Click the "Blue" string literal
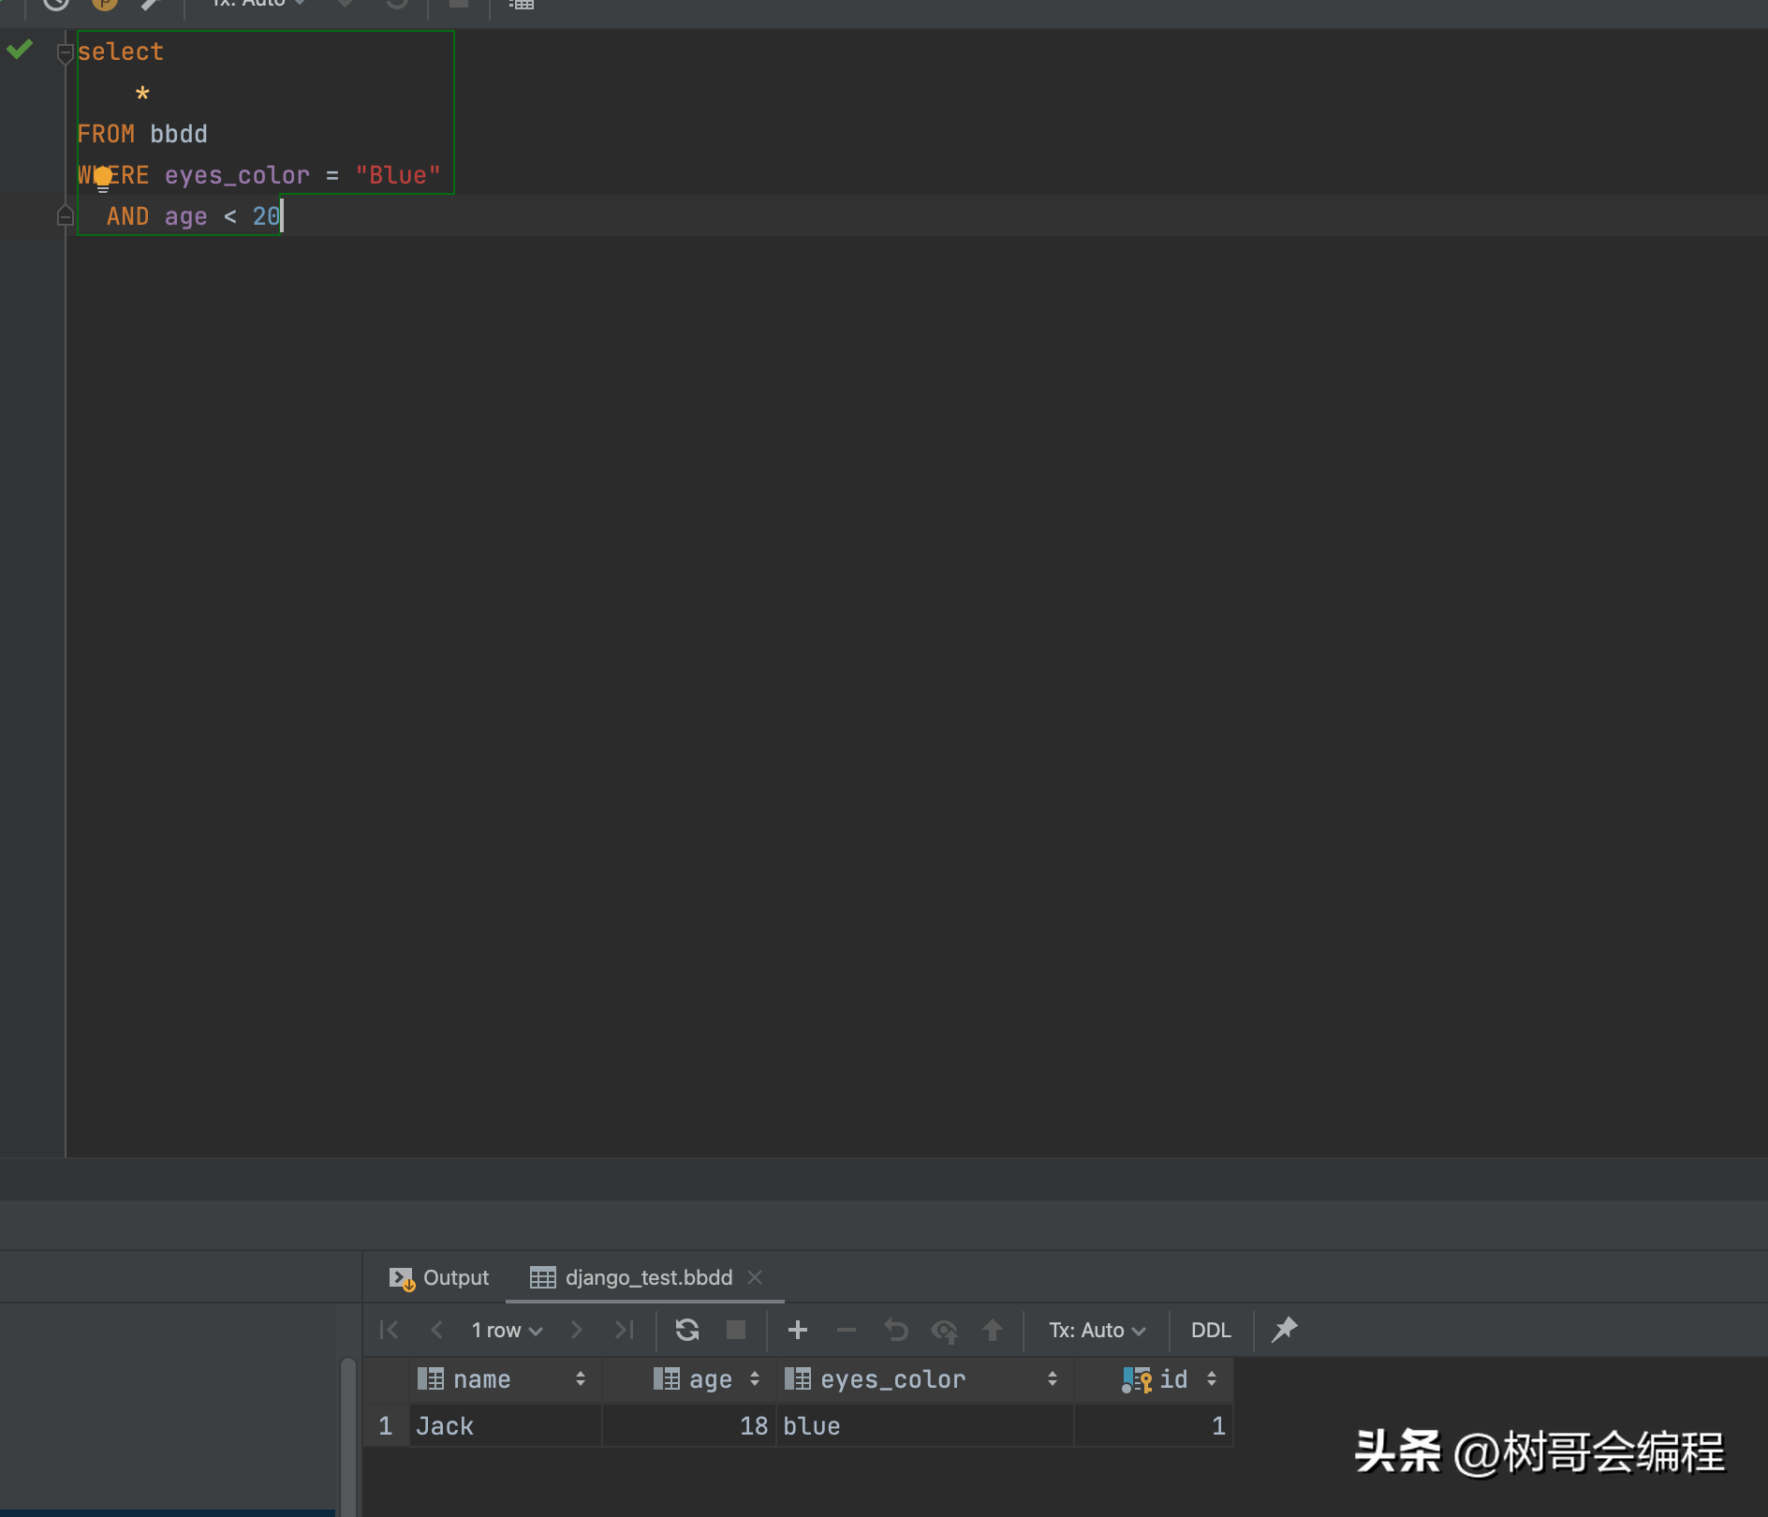The height and width of the screenshot is (1517, 1768). pyautogui.click(x=398, y=175)
